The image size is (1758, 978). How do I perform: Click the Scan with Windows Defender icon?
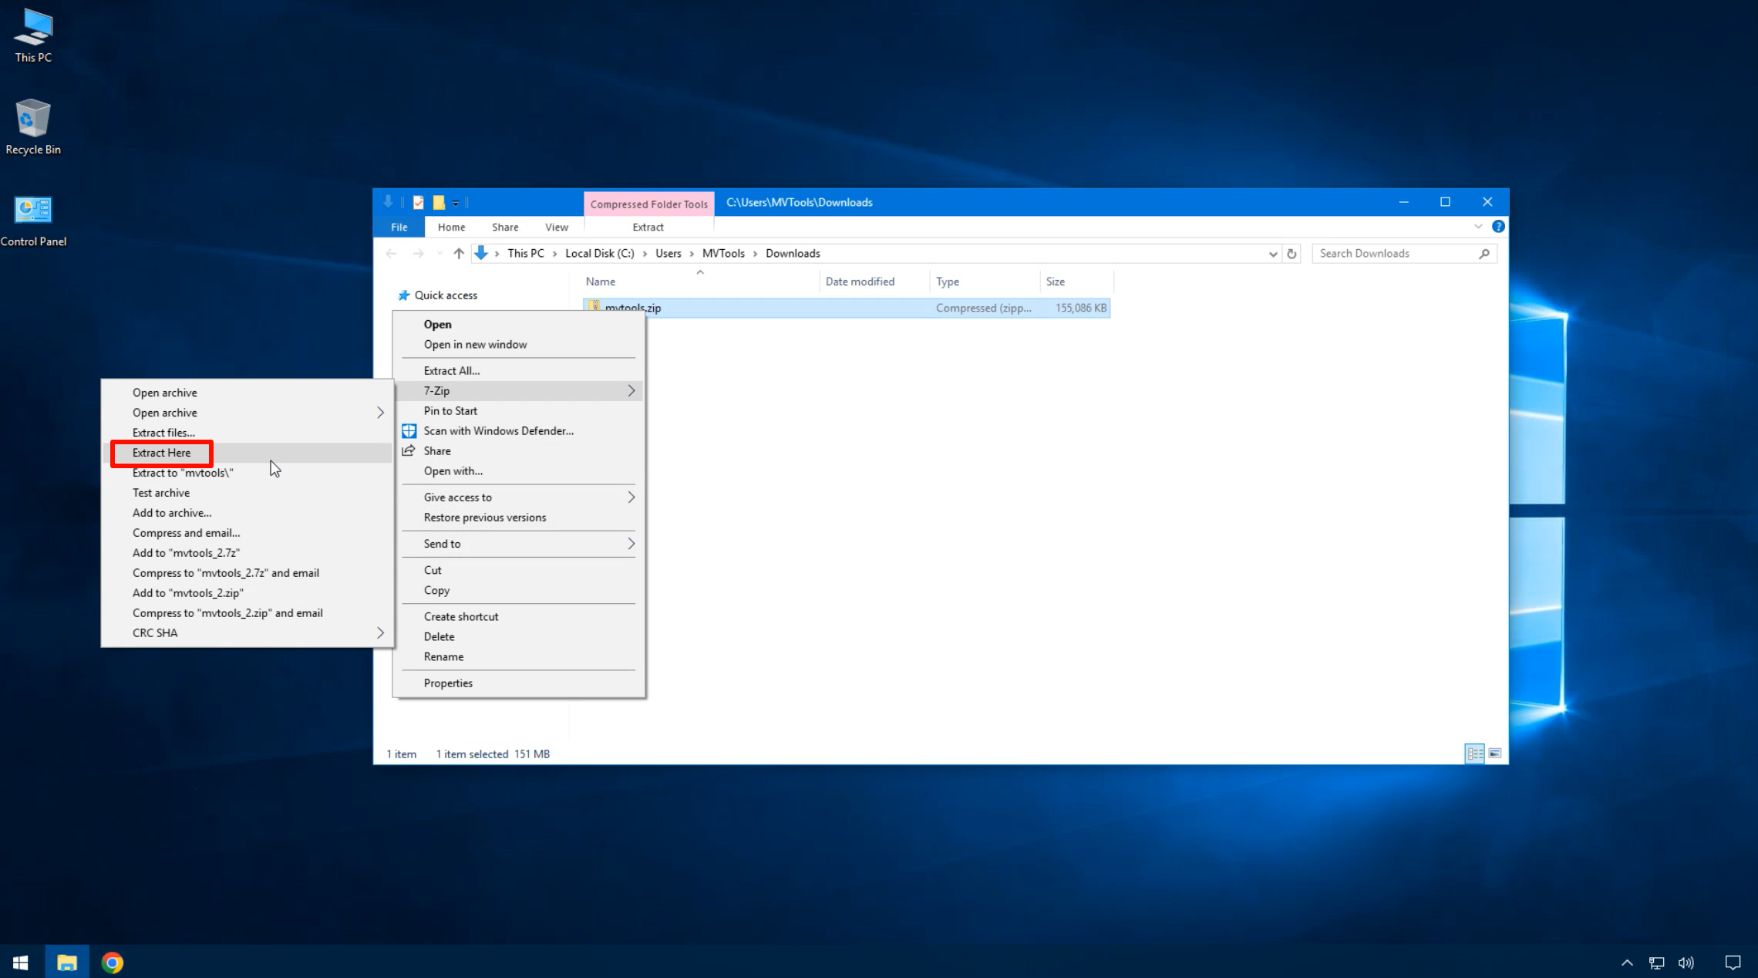click(409, 430)
